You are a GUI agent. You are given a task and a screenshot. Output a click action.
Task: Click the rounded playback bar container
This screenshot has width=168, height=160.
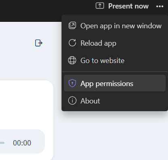pyautogui.click(x=22, y=141)
